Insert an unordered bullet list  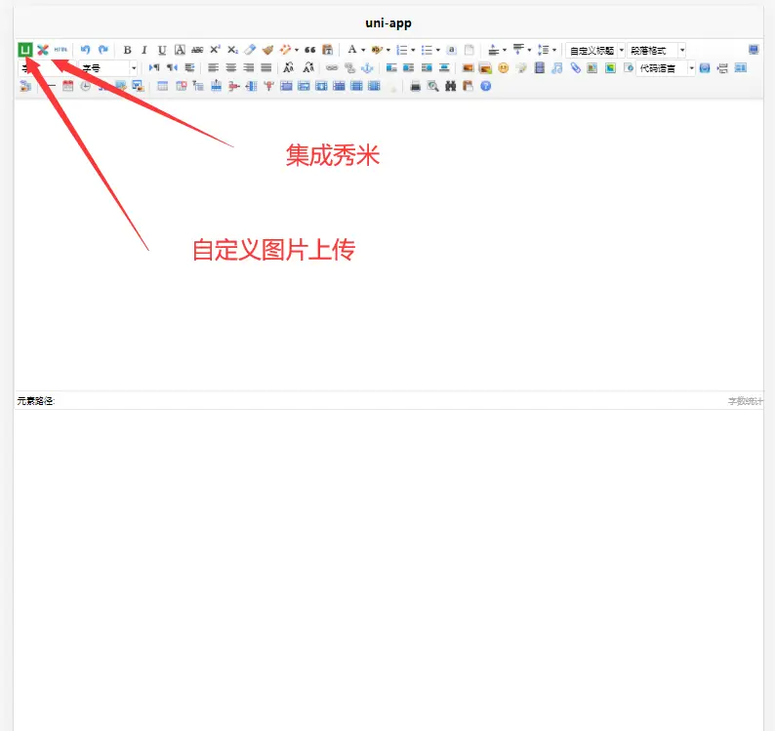point(428,50)
